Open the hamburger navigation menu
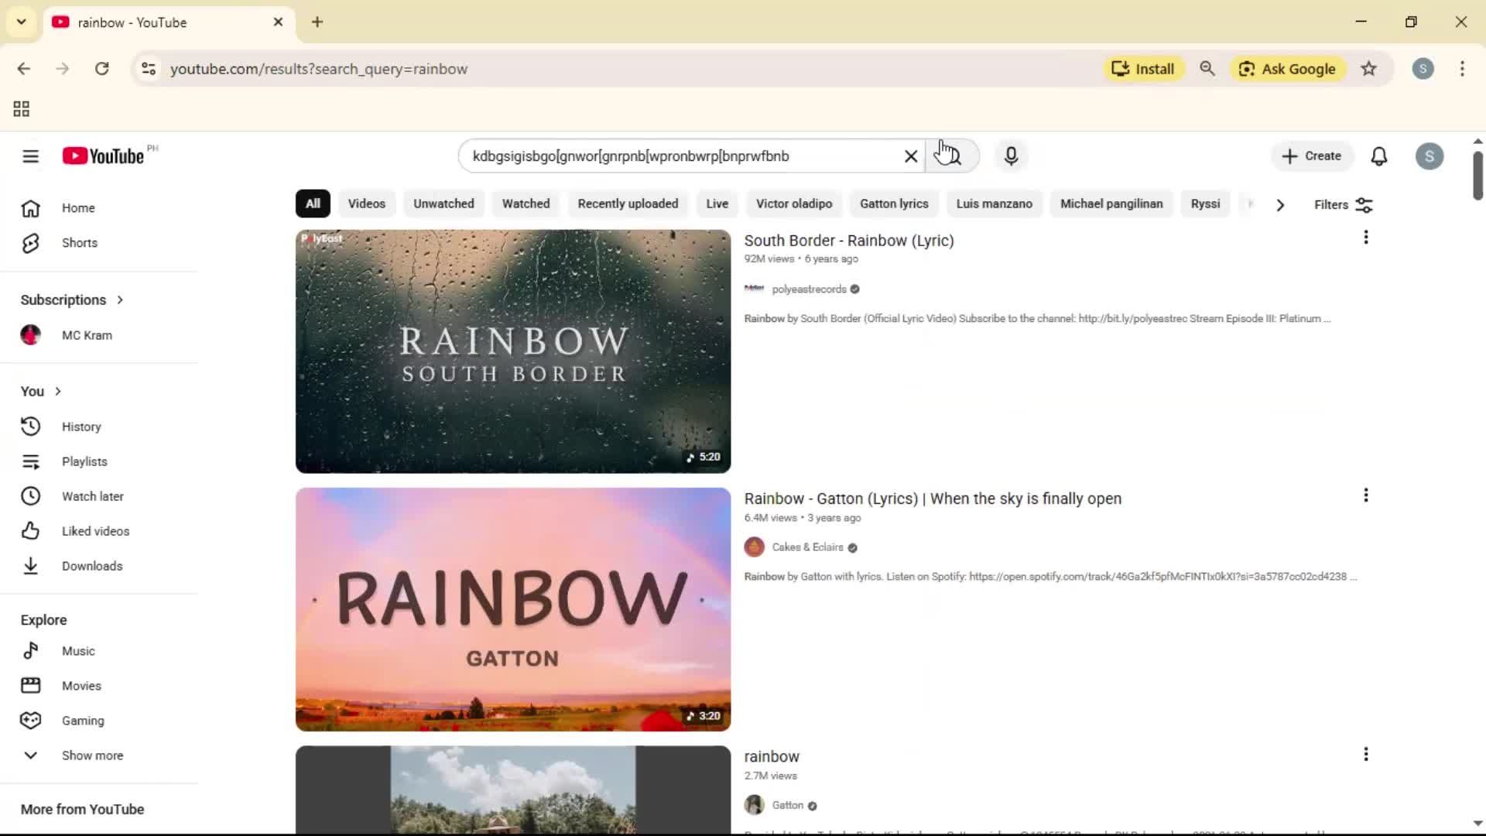This screenshot has height=836, width=1486. (x=30, y=156)
